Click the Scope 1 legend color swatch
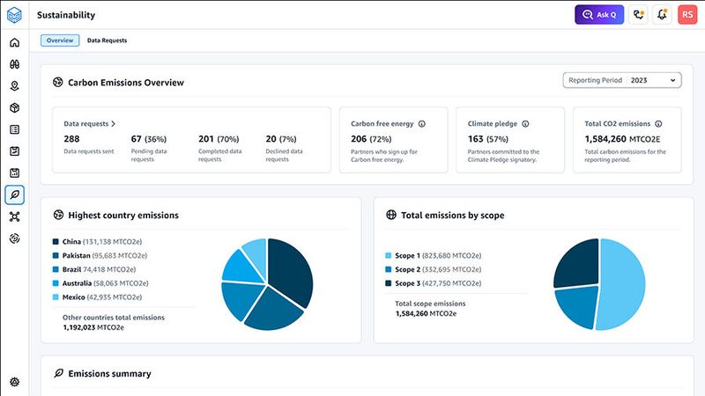The width and height of the screenshot is (705, 396). (x=389, y=255)
